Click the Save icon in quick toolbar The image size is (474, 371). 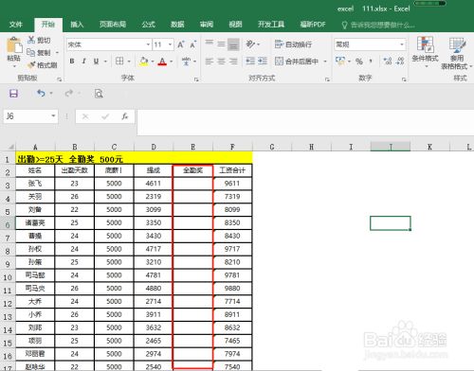[x=13, y=94]
